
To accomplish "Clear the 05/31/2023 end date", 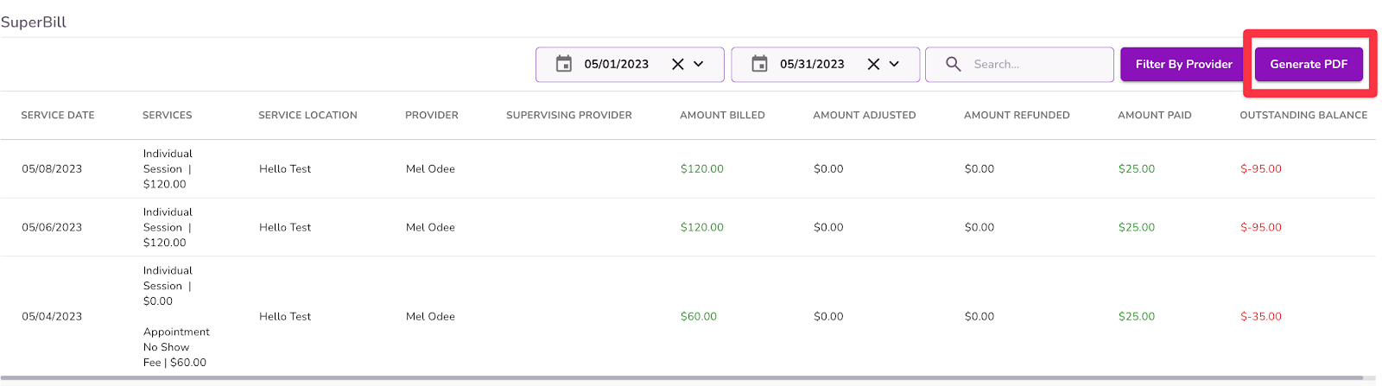I will 873,64.
